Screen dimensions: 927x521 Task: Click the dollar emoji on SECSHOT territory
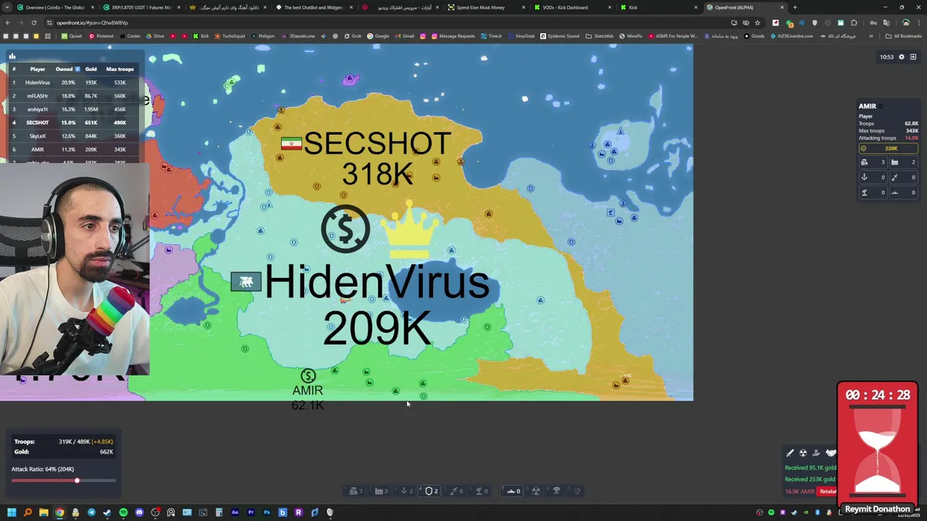[345, 229]
